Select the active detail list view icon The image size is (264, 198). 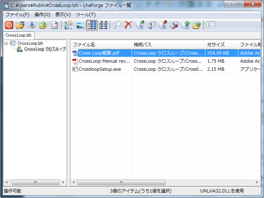[x=92, y=25]
